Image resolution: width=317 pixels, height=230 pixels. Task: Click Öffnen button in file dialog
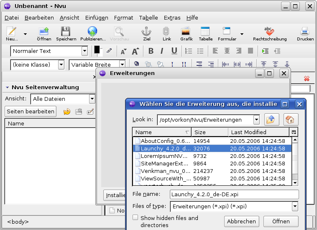(x=281, y=221)
